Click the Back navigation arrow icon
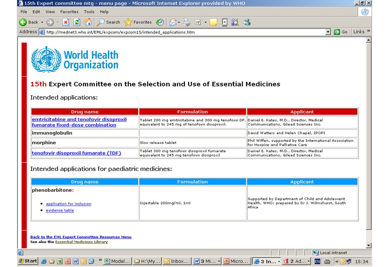This screenshot has width=386, height=267. coord(23,22)
